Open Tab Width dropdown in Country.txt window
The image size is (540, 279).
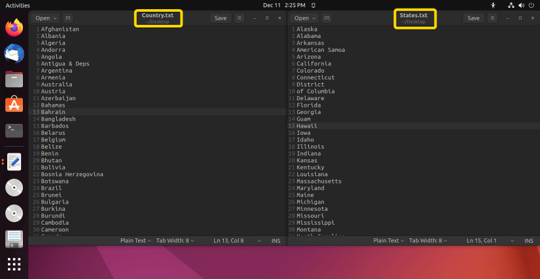click(175, 240)
